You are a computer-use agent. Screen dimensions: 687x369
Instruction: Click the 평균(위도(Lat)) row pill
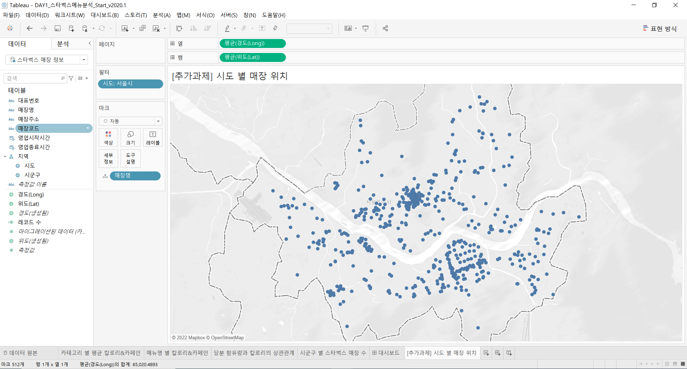(252, 57)
